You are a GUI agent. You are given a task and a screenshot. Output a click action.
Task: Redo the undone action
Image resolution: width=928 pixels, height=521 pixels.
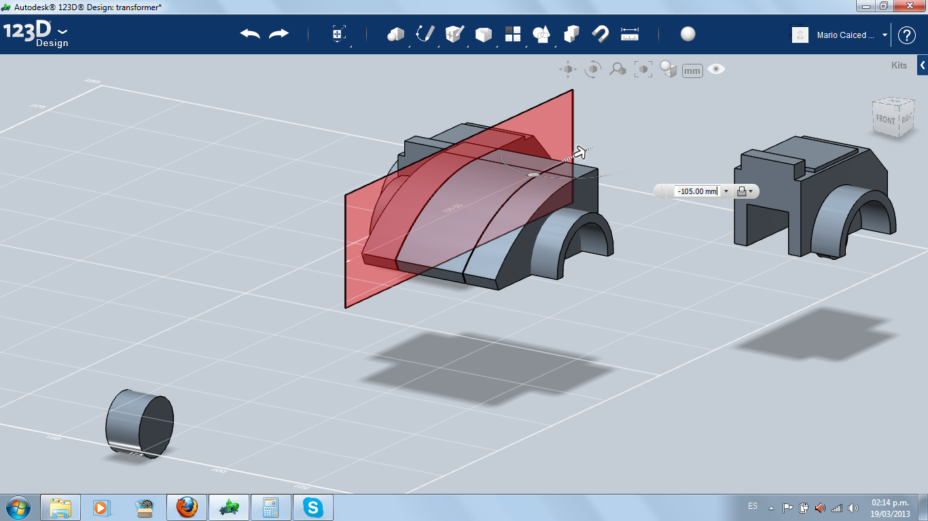pos(279,34)
